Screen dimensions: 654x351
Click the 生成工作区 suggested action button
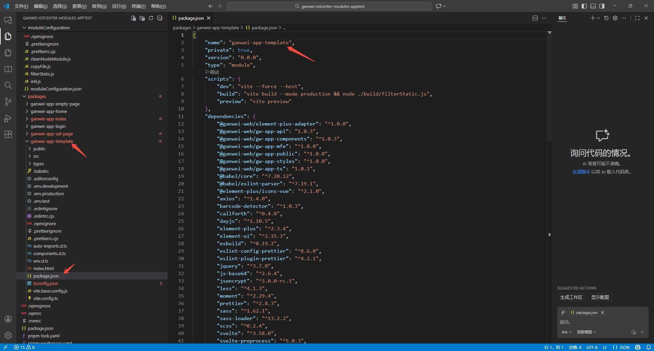coord(571,297)
